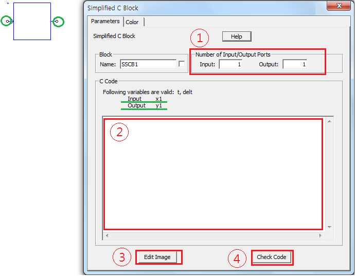Click the Simplified C Block title bar
Screen dimensions: 355x276
click(x=206, y=8)
